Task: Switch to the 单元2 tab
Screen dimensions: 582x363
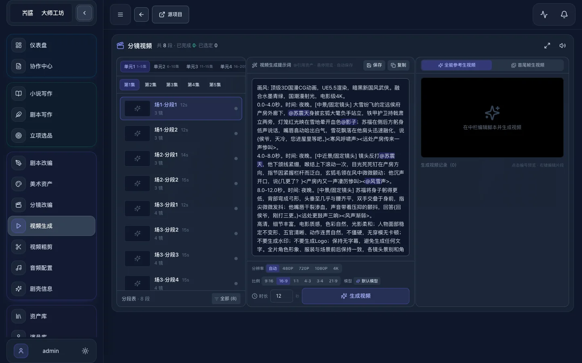Action: (x=166, y=67)
